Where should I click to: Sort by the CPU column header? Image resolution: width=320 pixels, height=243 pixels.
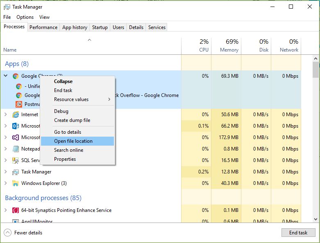196,46
